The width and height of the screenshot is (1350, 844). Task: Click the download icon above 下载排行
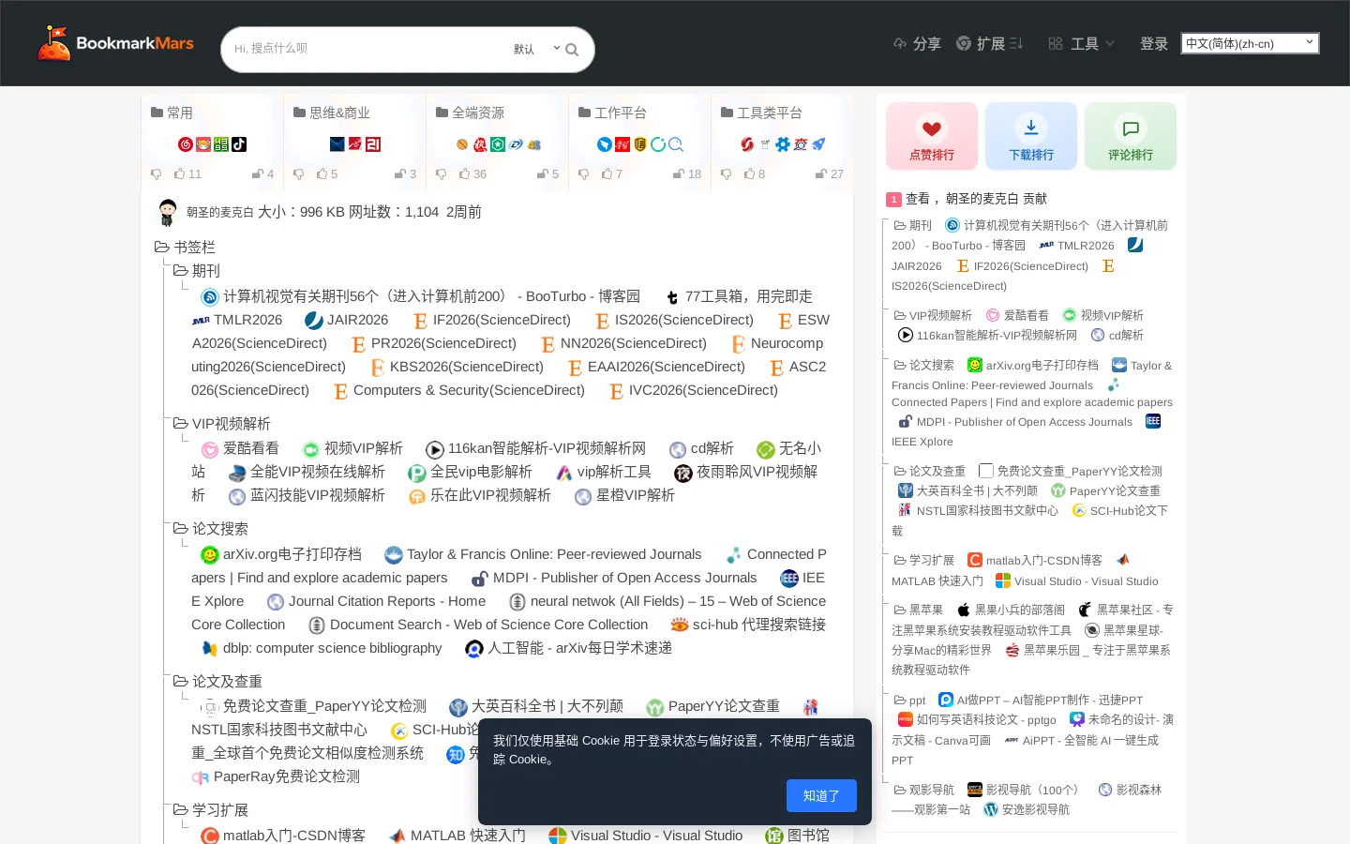click(x=1030, y=128)
